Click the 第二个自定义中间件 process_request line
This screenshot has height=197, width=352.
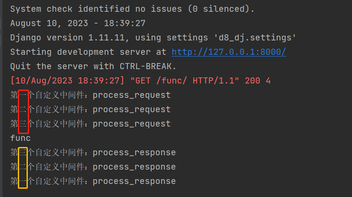click(x=90, y=109)
